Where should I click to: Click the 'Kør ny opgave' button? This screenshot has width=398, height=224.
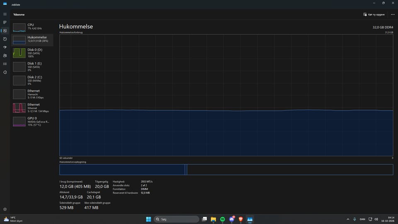[x=374, y=15]
